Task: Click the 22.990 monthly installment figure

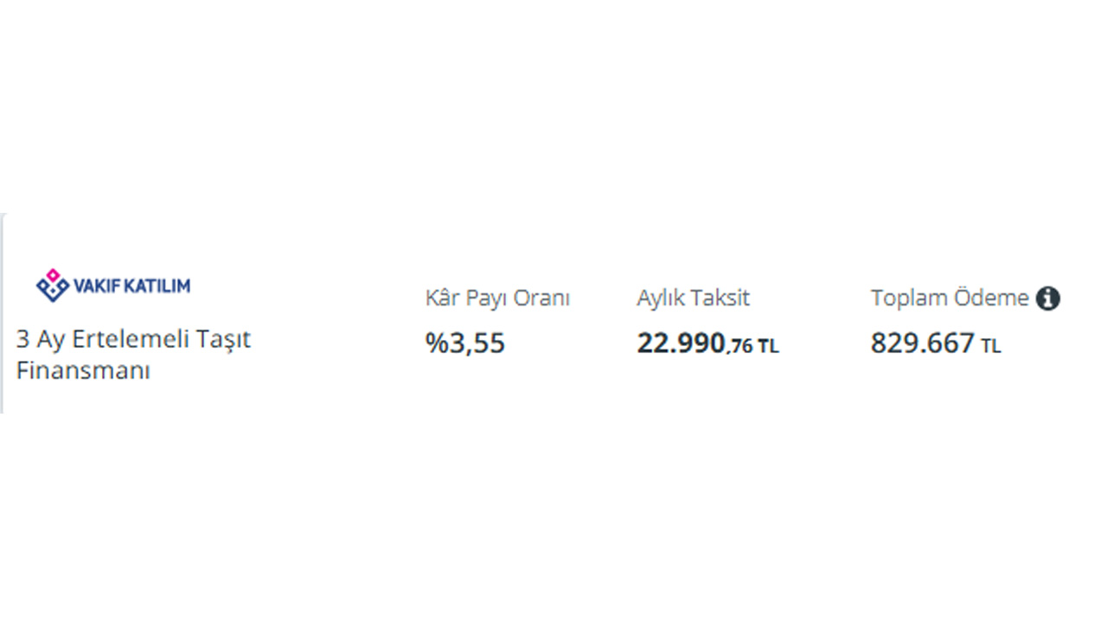Action: click(681, 344)
